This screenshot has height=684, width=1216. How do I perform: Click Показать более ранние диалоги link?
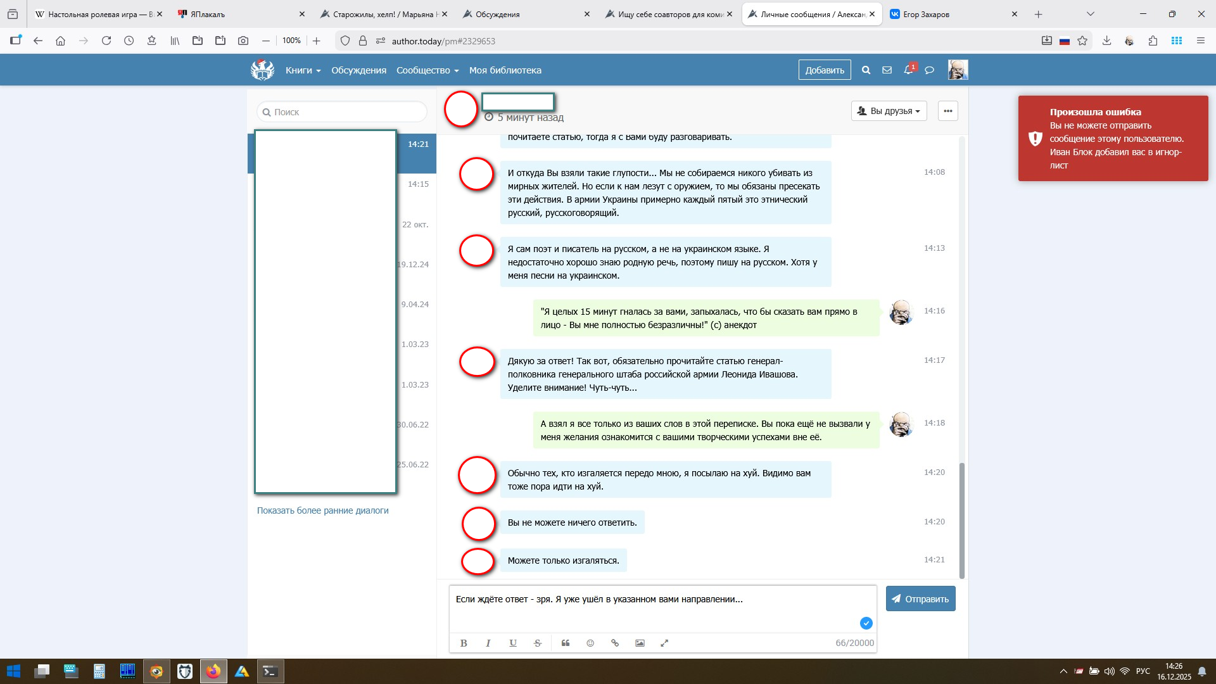(x=322, y=510)
